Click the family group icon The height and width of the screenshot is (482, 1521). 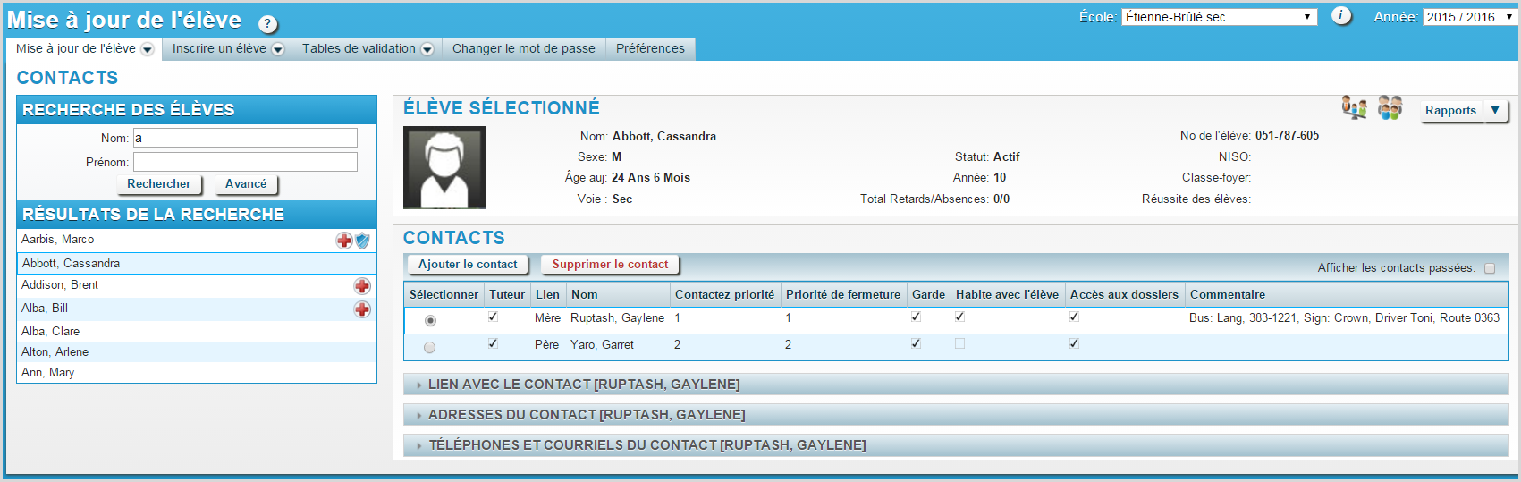pos(1390,108)
